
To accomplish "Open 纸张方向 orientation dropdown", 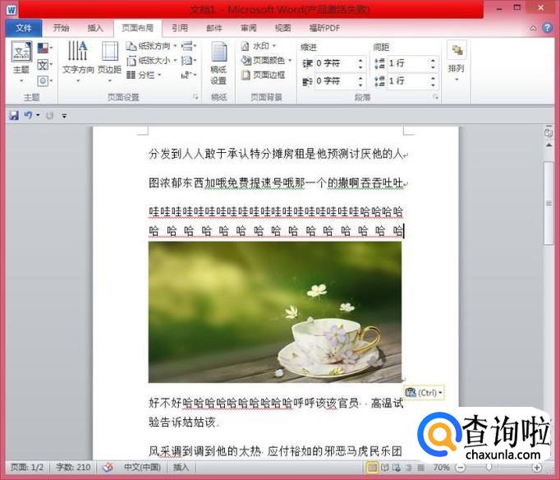I will tap(151, 46).
